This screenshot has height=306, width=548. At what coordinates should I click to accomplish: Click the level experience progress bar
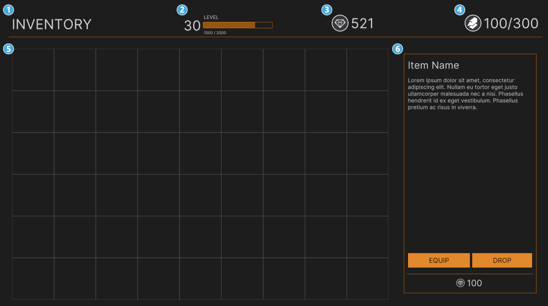pos(238,24)
